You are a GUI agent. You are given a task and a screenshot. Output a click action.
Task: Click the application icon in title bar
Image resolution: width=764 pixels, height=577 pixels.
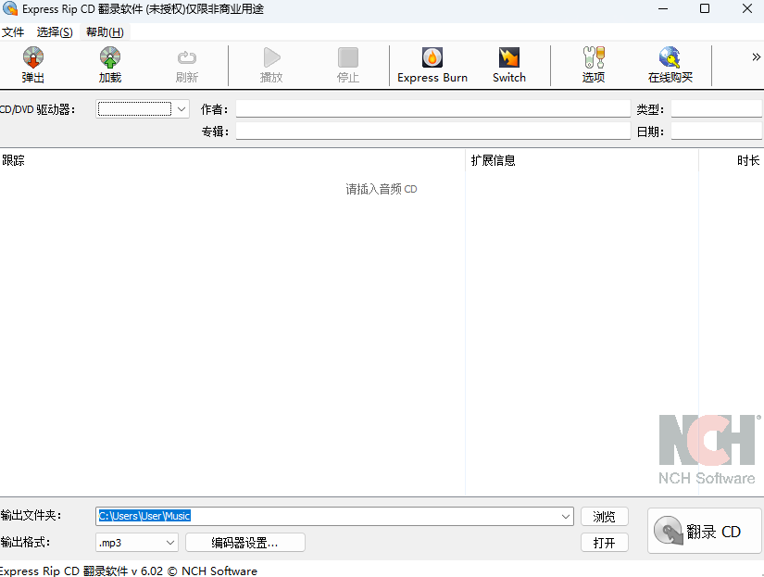tap(10, 8)
